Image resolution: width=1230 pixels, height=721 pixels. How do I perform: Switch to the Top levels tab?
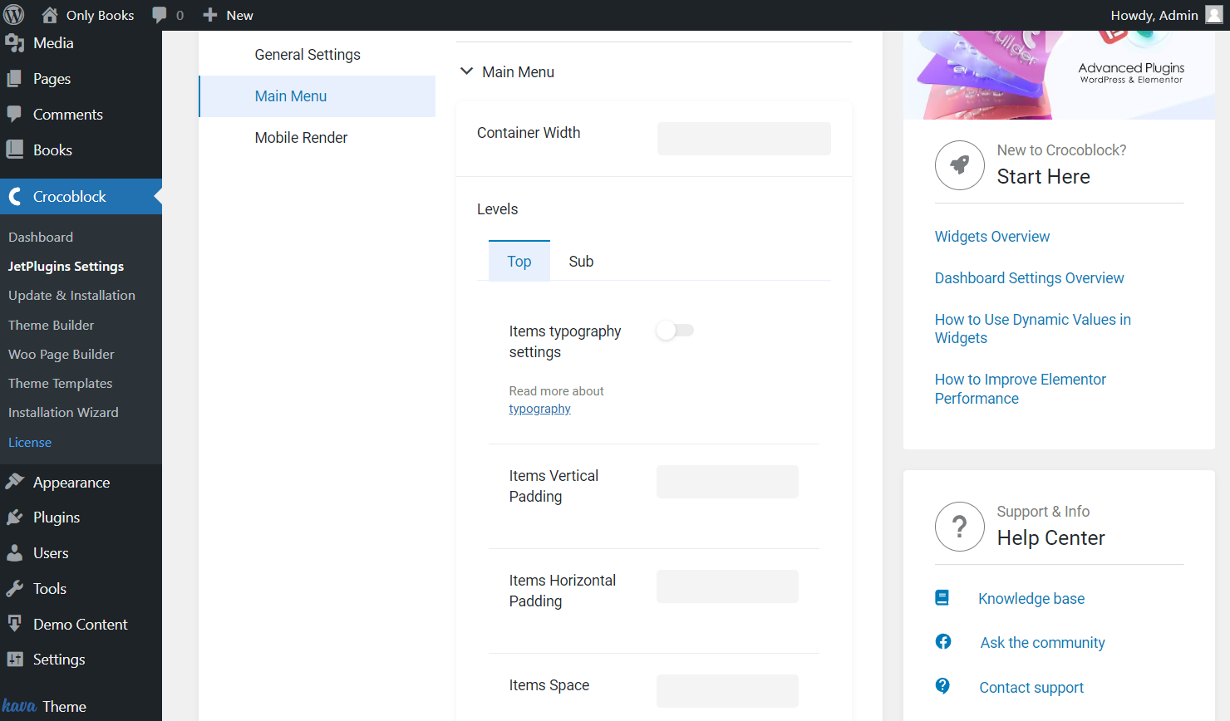point(519,261)
